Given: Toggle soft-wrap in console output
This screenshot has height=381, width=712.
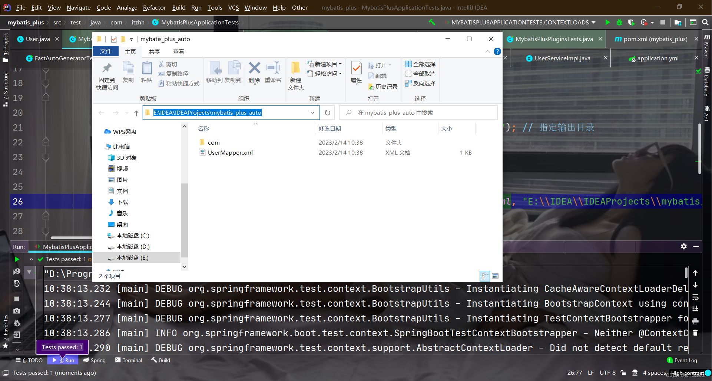Looking at the screenshot, I should coord(695,297).
